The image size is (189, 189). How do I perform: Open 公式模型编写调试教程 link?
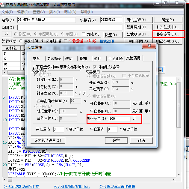coord(117,187)
